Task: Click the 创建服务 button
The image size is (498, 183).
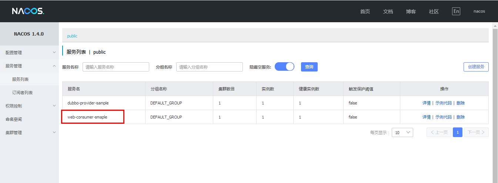Action: 476,67
